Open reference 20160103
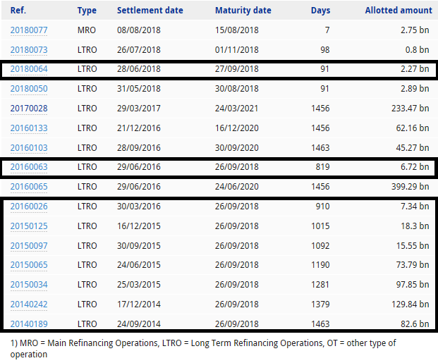438x363 pixels. [x=29, y=148]
